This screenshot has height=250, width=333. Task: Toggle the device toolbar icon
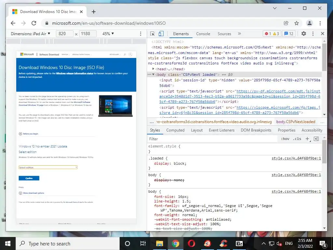[161, 34]
